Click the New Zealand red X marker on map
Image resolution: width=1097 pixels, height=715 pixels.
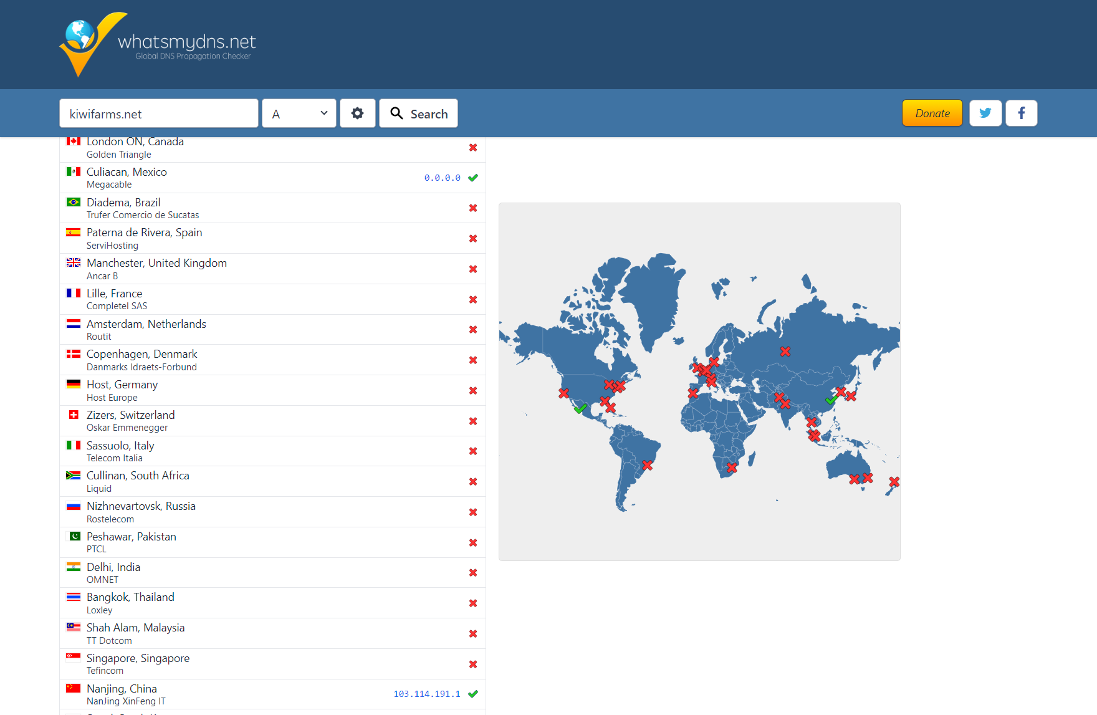(x=894, y=482)
